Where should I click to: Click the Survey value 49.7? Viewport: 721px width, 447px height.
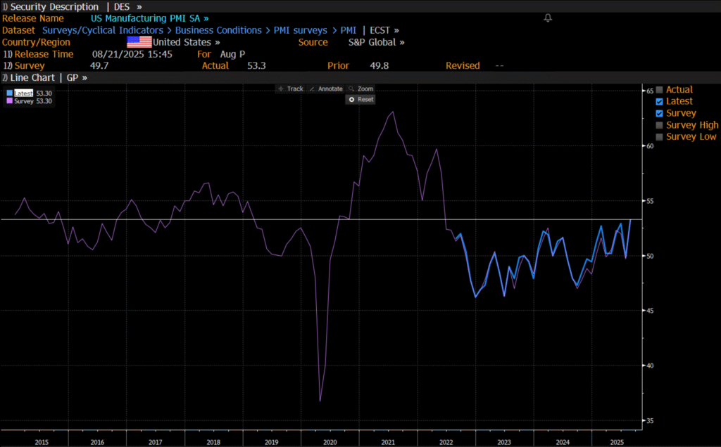[99, 65]
